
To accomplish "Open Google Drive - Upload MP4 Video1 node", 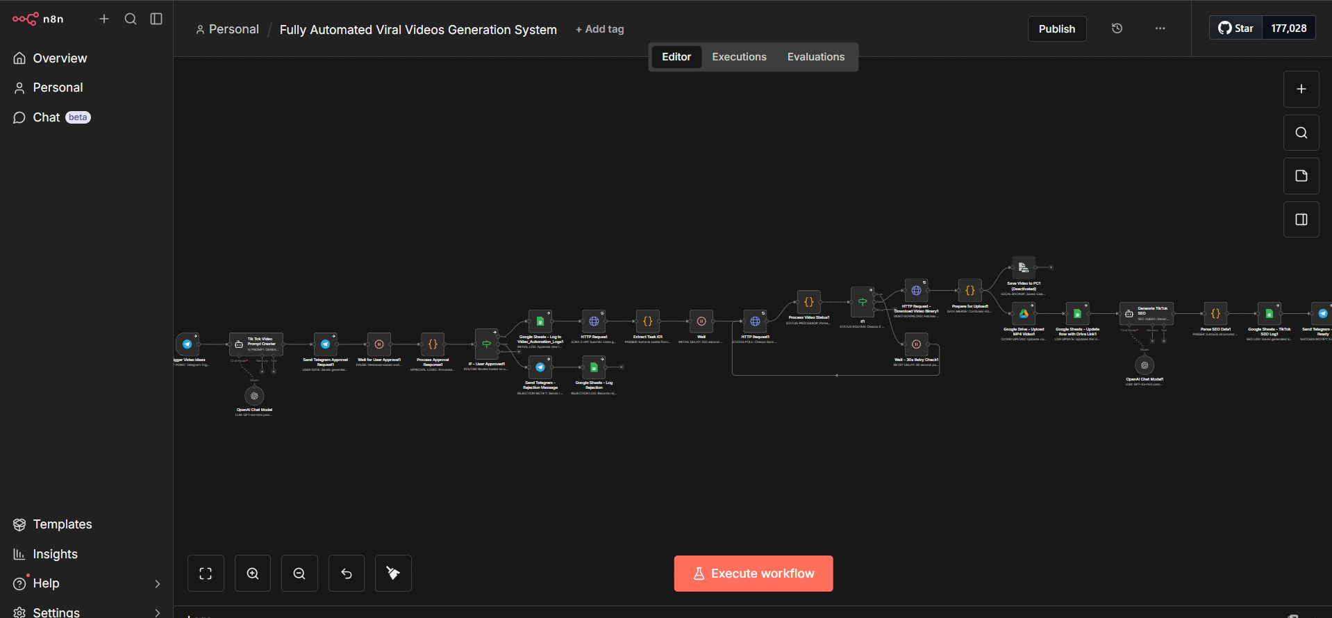I will click(1024, 314).
